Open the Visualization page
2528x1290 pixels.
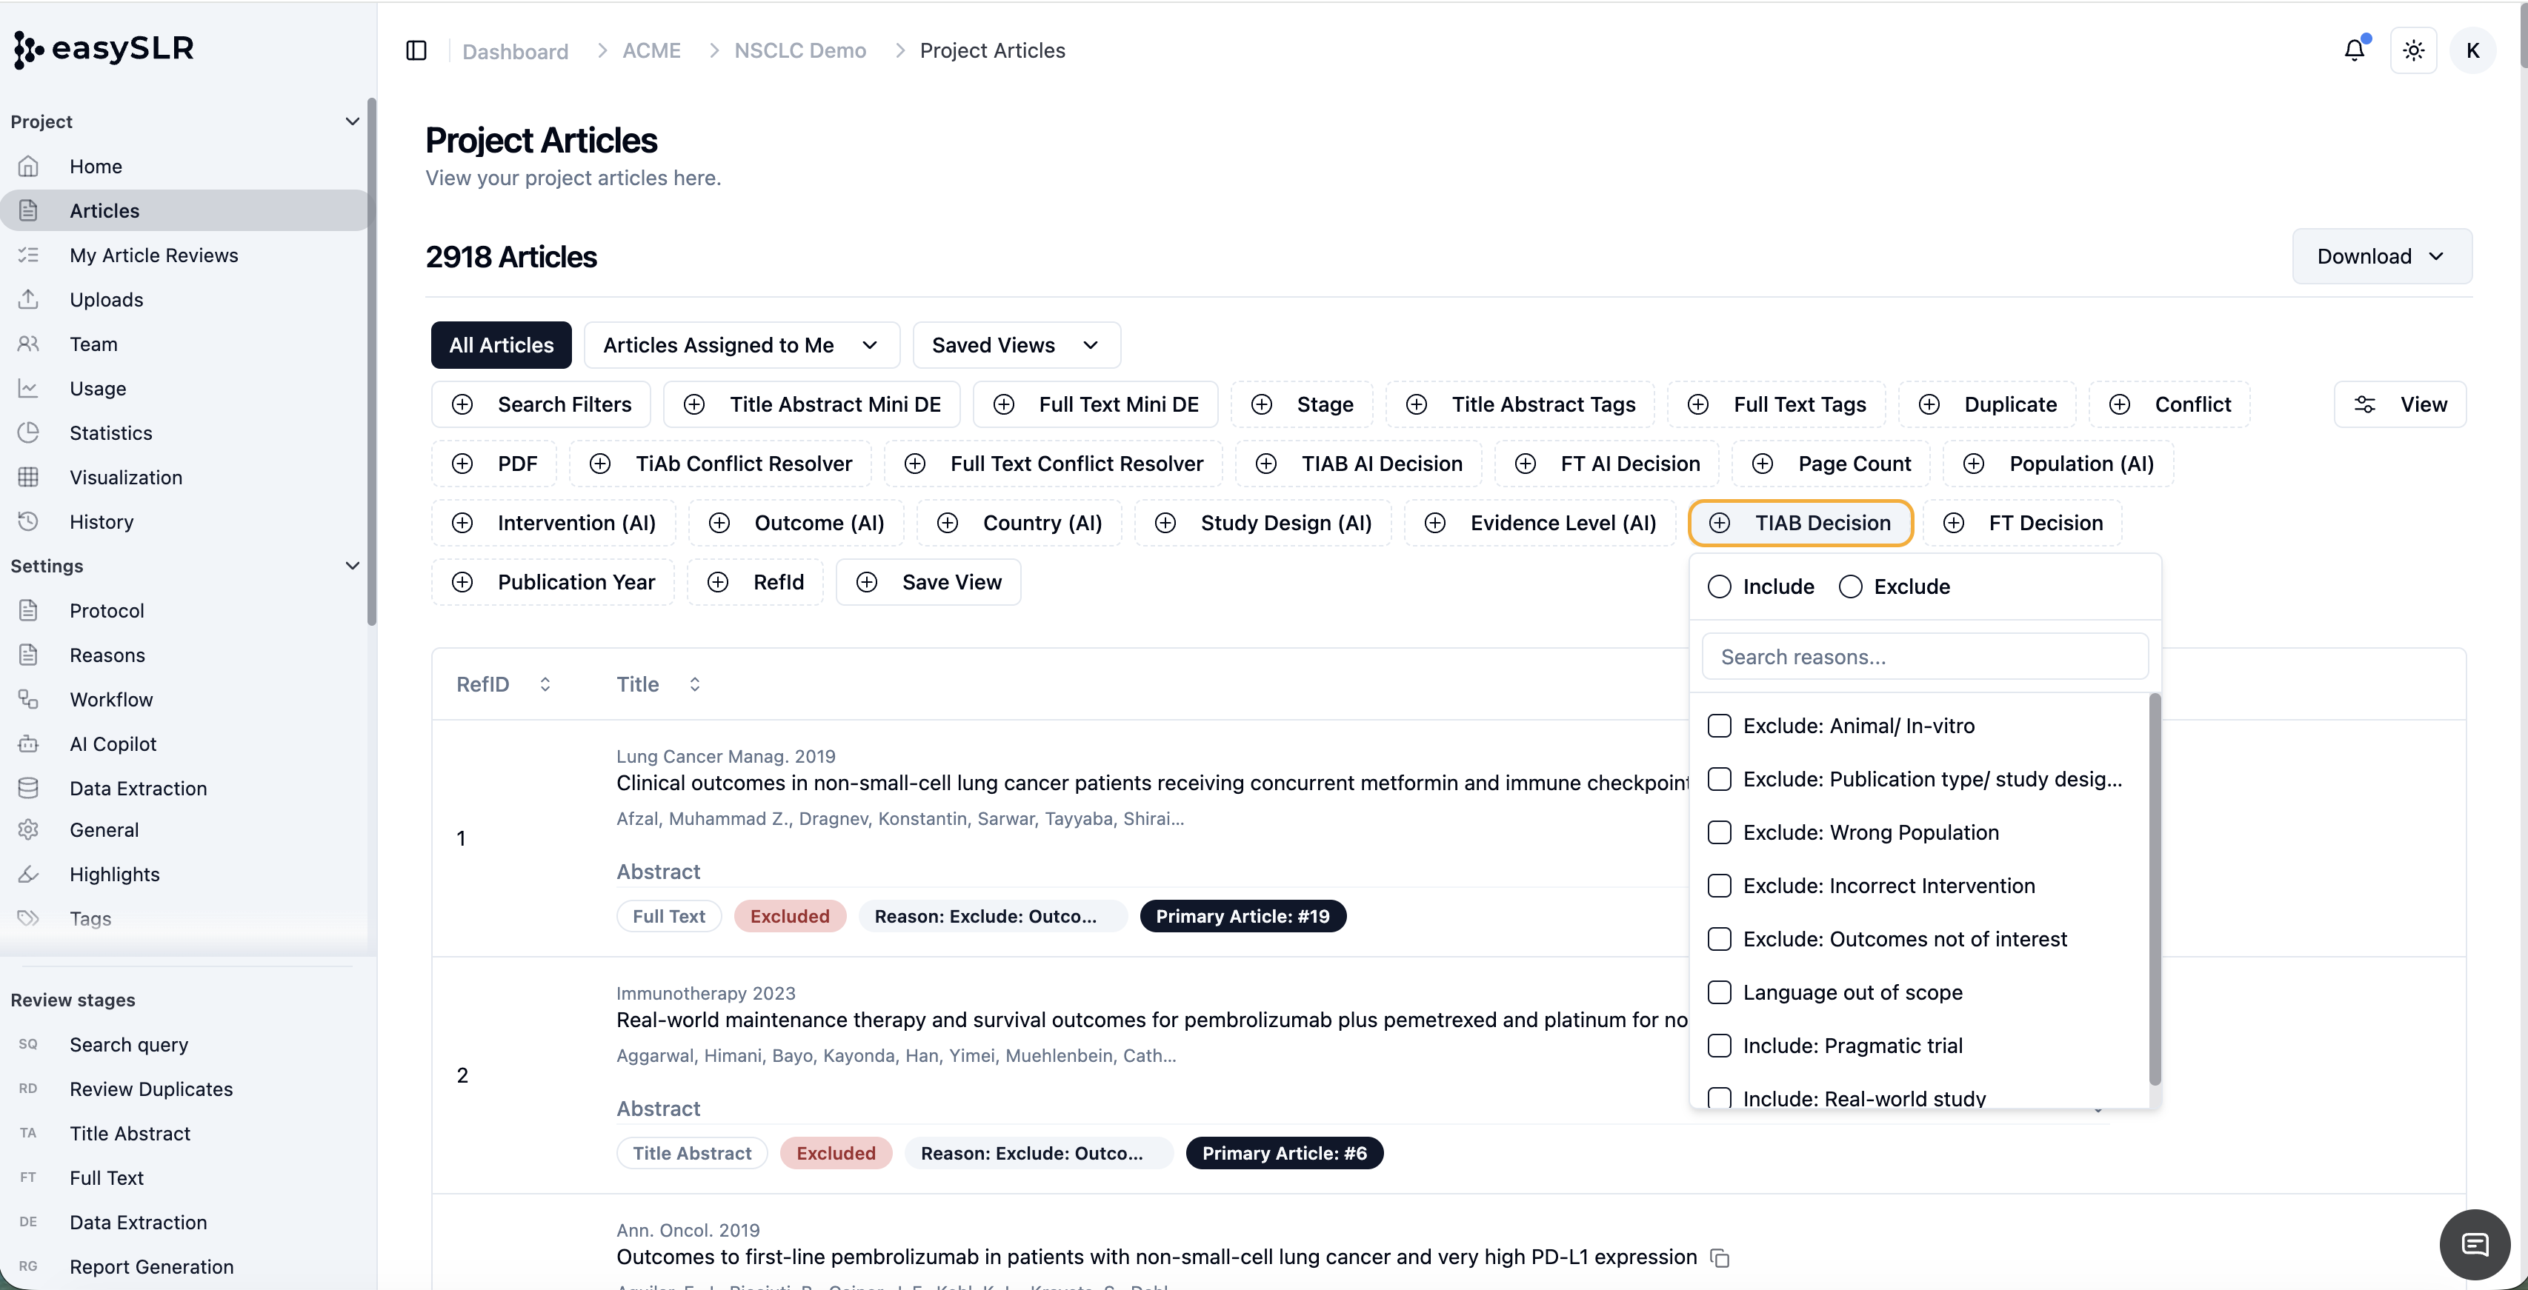pos(126,478)
